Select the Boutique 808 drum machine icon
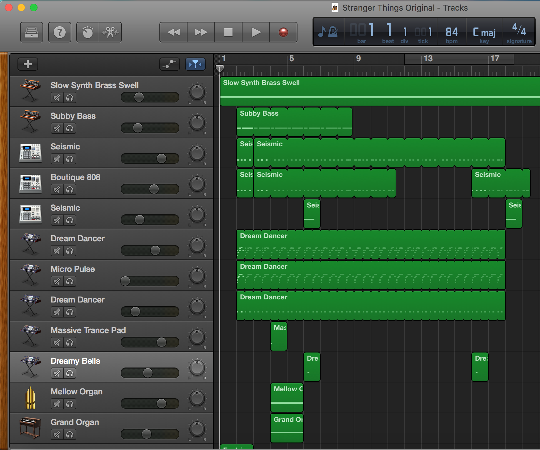 click(x=30, y=184)
